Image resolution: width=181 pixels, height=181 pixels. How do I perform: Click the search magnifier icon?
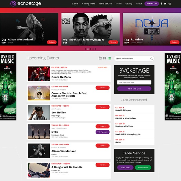coord(152,59)
